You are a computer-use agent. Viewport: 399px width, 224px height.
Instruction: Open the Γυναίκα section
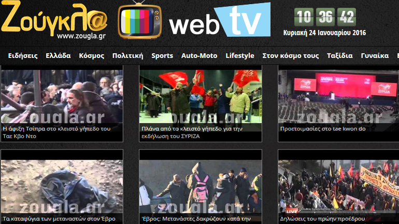375,56
